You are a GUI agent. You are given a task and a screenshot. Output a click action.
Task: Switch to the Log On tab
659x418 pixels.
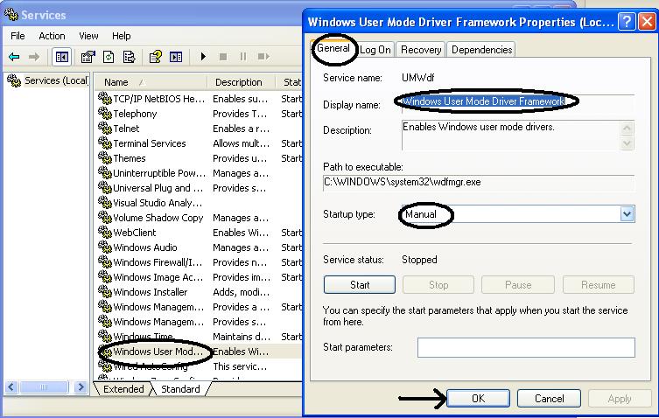click(375, 50)
